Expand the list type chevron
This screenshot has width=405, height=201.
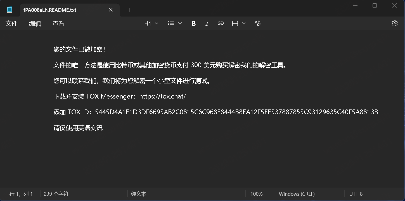click(x=180, y=24)
